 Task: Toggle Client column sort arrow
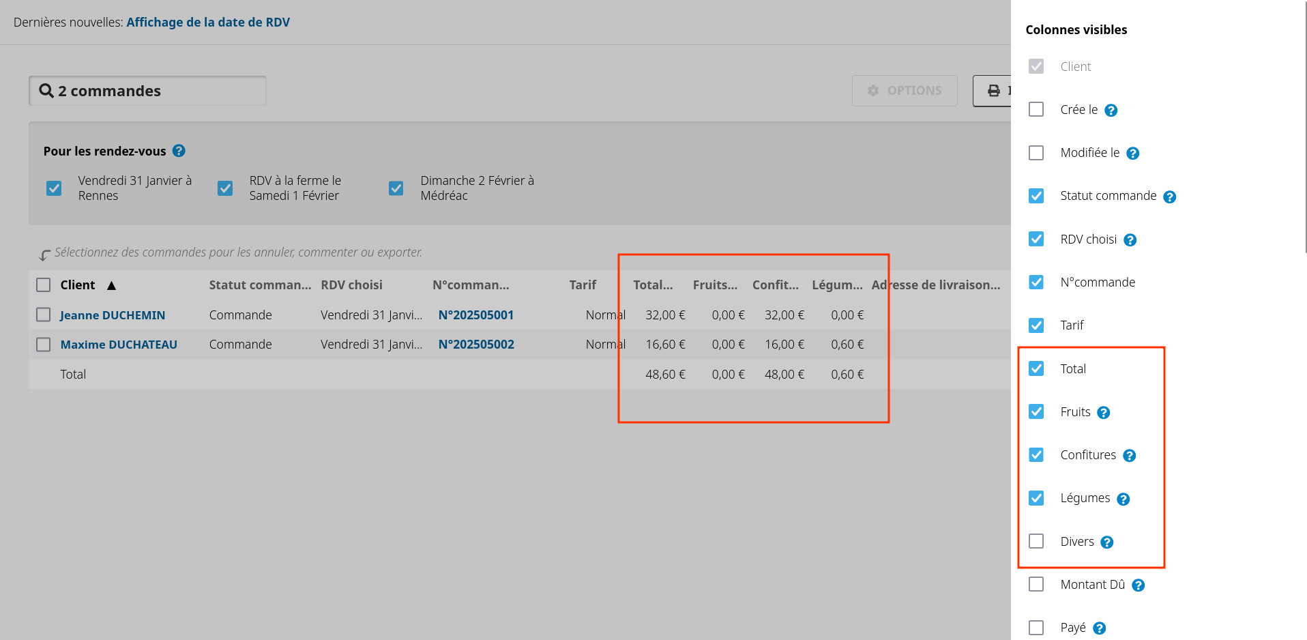point(111,285)
